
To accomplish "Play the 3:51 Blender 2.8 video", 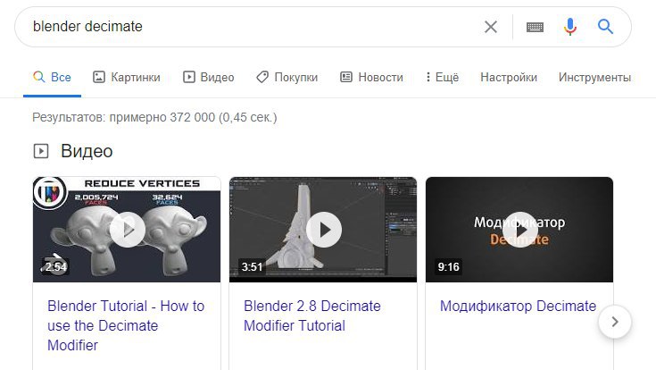I will coord(323,230).
